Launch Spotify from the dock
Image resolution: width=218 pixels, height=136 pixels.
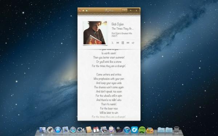[x=142, y=130]
